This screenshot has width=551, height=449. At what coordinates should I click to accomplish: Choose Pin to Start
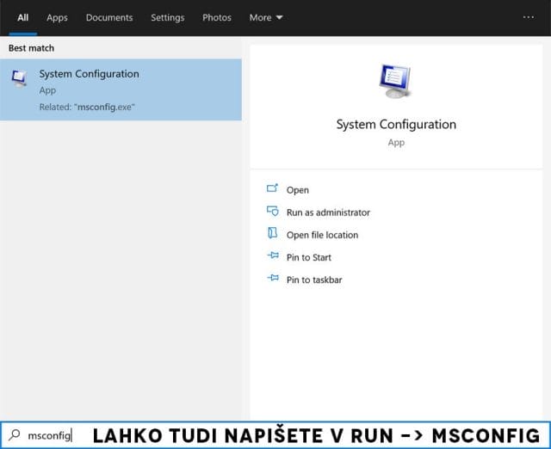click(x=308, y=257)
